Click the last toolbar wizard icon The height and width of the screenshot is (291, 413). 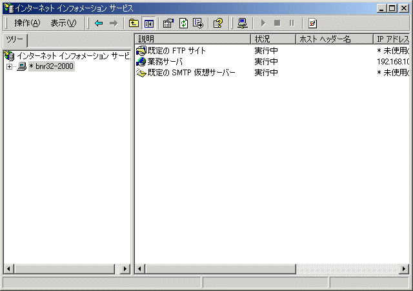pyautogui.click(x=312, y=23)
